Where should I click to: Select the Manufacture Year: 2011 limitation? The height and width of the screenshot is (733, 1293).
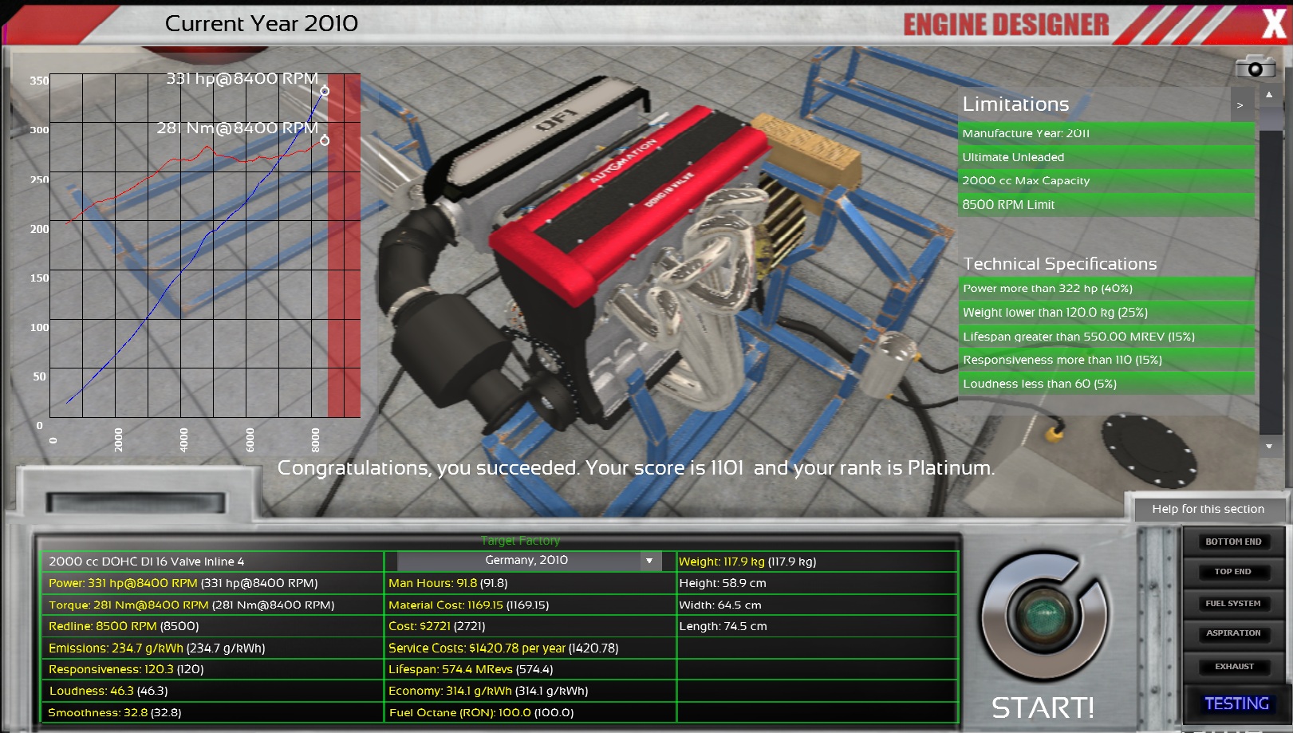point(1106,133)
